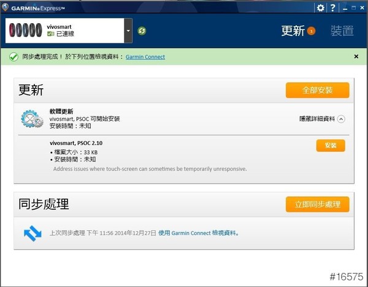The width and height of the screenshot is (368, 287).
Task: Click the blue sync arrows icon
Action: pos(32,233)
